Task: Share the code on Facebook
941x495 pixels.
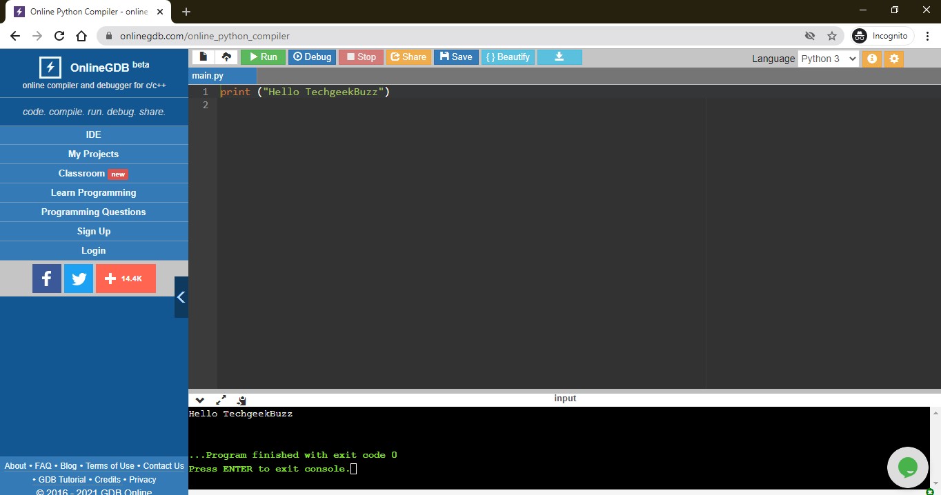Action: (x=46, y=278)
